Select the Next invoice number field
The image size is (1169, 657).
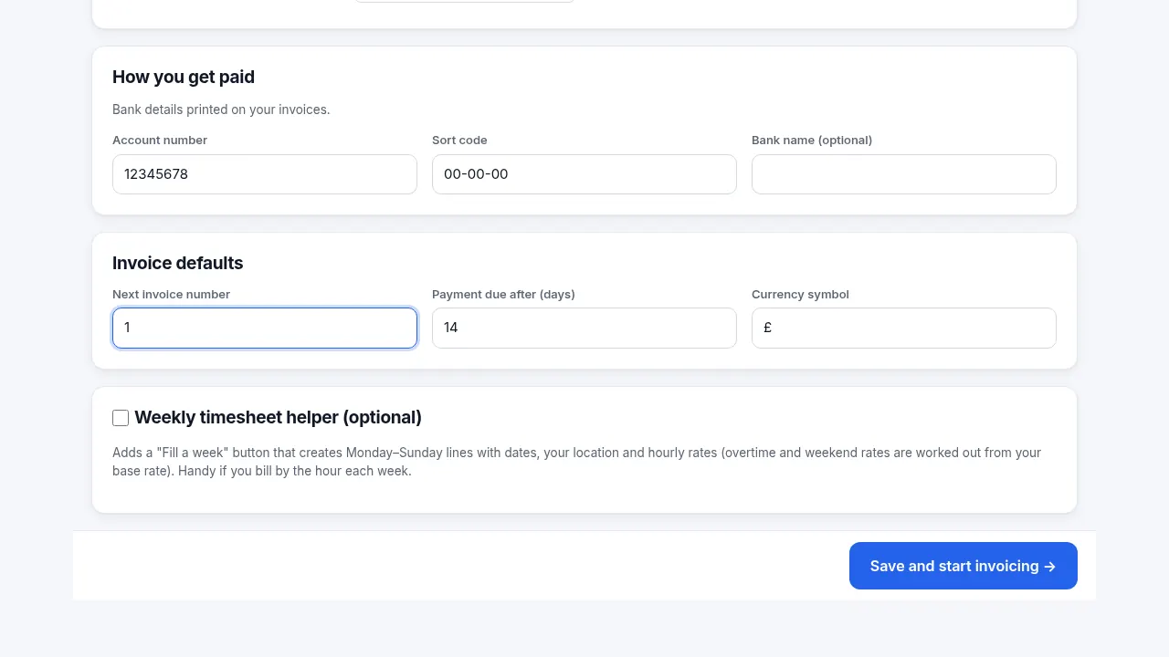coord(265,328)
